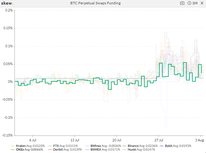Close the chart with X icon

(x=202, y=3)
